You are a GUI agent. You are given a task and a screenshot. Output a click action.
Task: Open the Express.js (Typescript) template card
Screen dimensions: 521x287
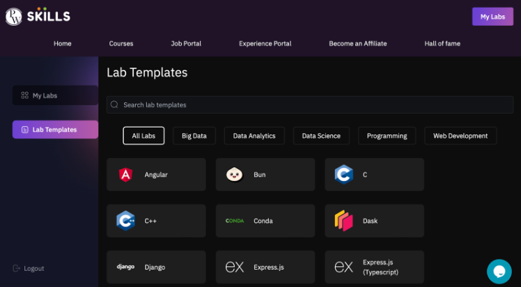coord(374,267)
